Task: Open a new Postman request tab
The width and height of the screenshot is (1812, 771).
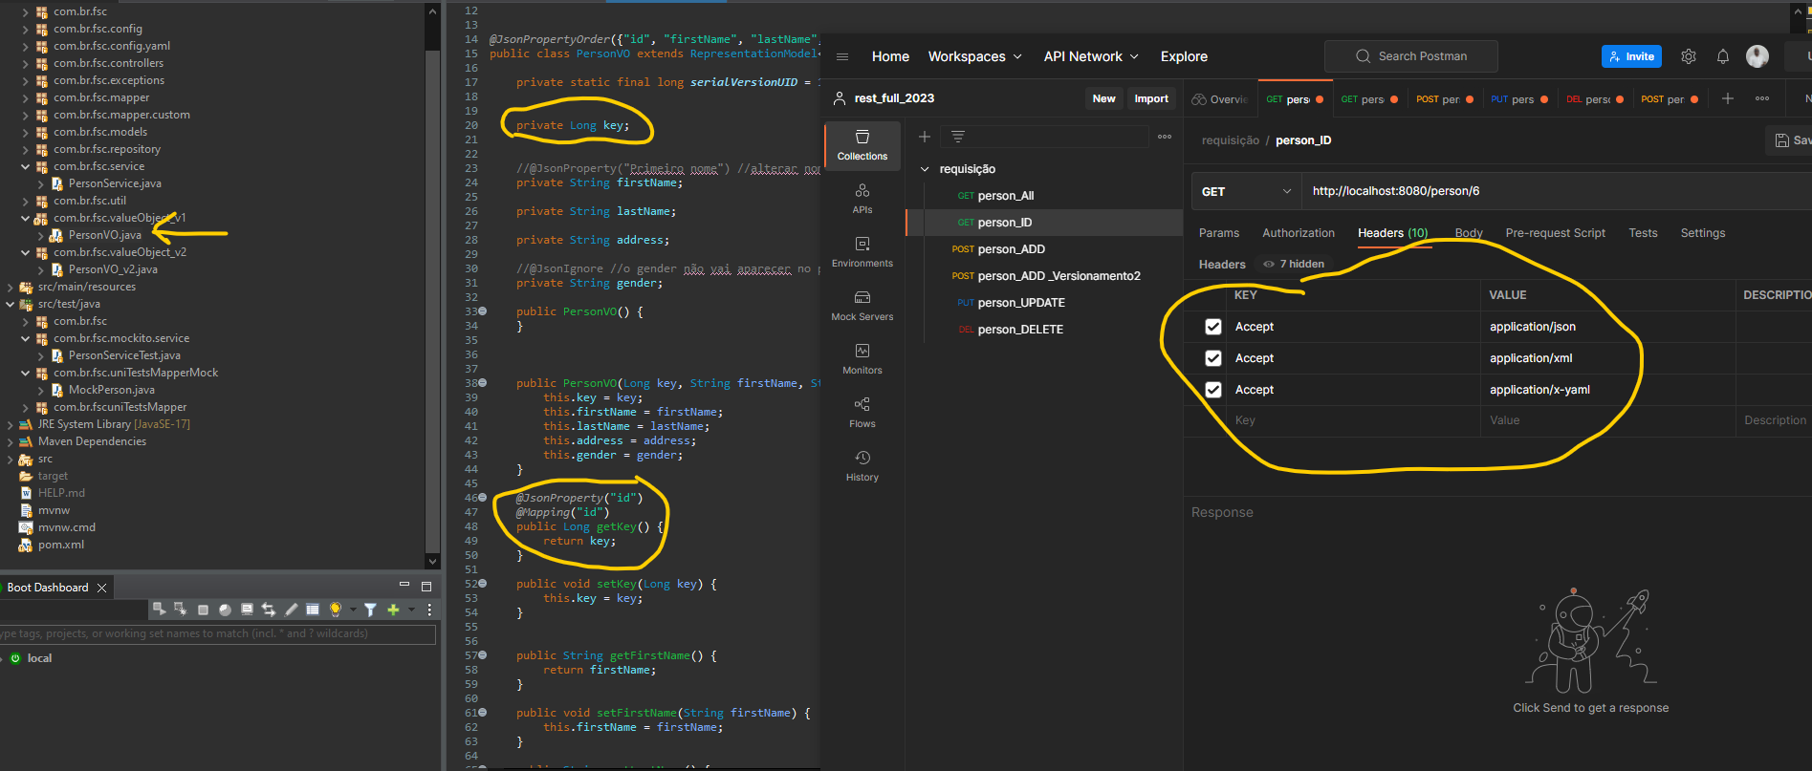Action: pos(1728,98)
